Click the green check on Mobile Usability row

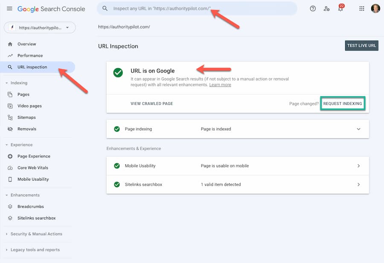tap(117, 166)
